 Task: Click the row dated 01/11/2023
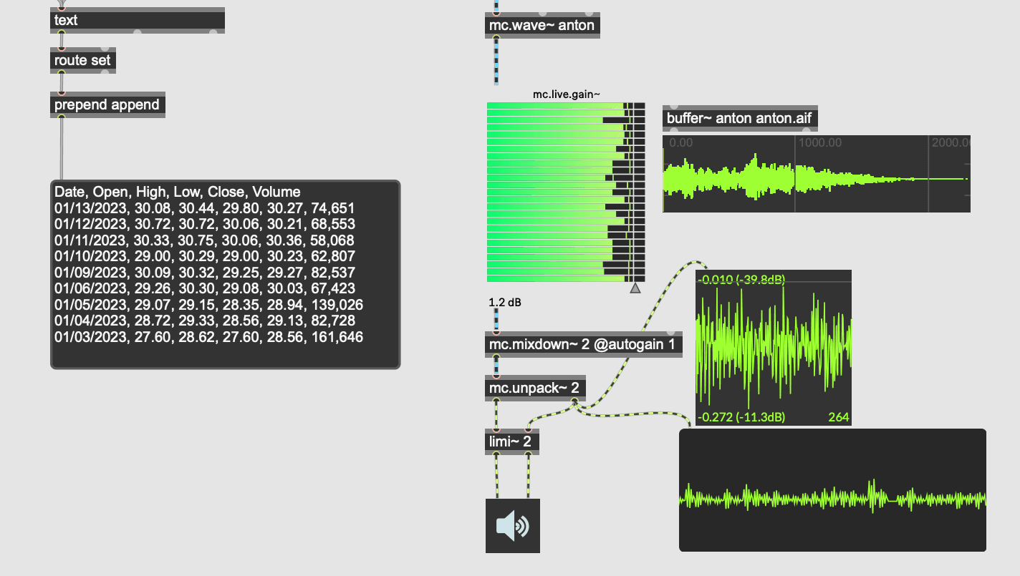point(205,240)
